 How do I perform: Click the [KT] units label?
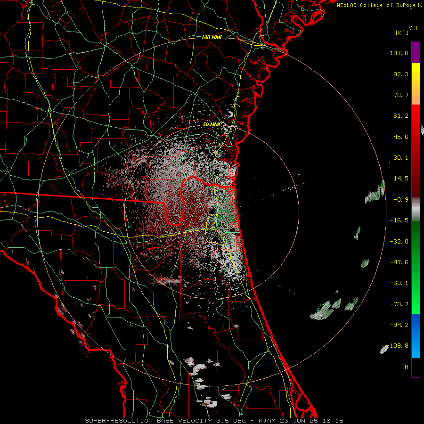[x=402, y=33]
